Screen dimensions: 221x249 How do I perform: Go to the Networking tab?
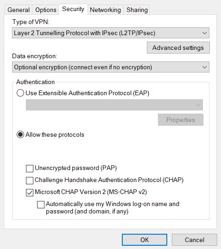[106, 10]
